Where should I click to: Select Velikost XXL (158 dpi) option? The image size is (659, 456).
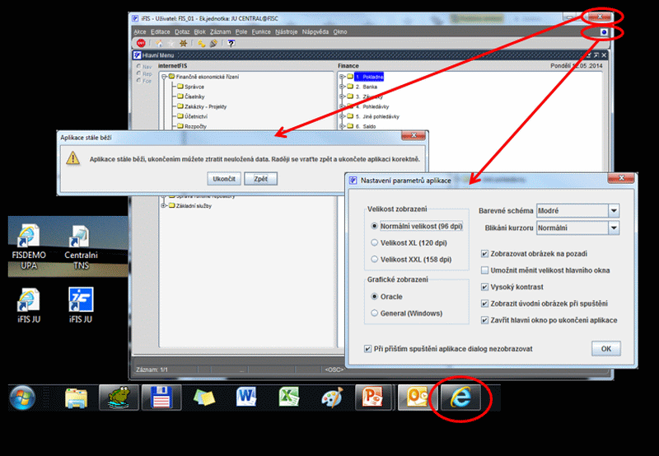tap(375, 260)
